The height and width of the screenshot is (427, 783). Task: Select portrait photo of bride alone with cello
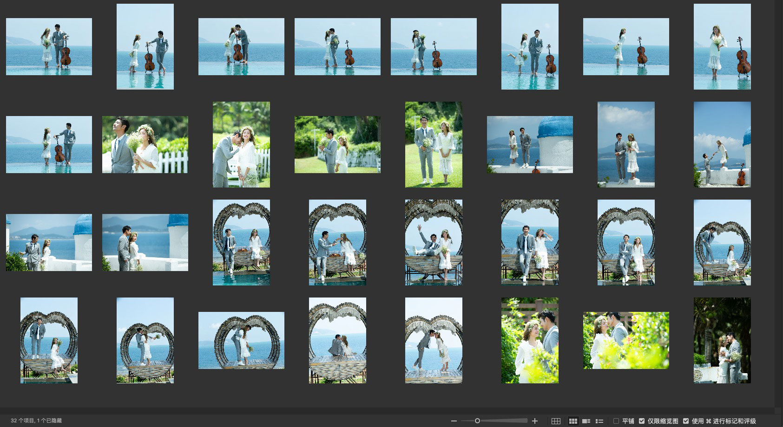tap(722, 46)
